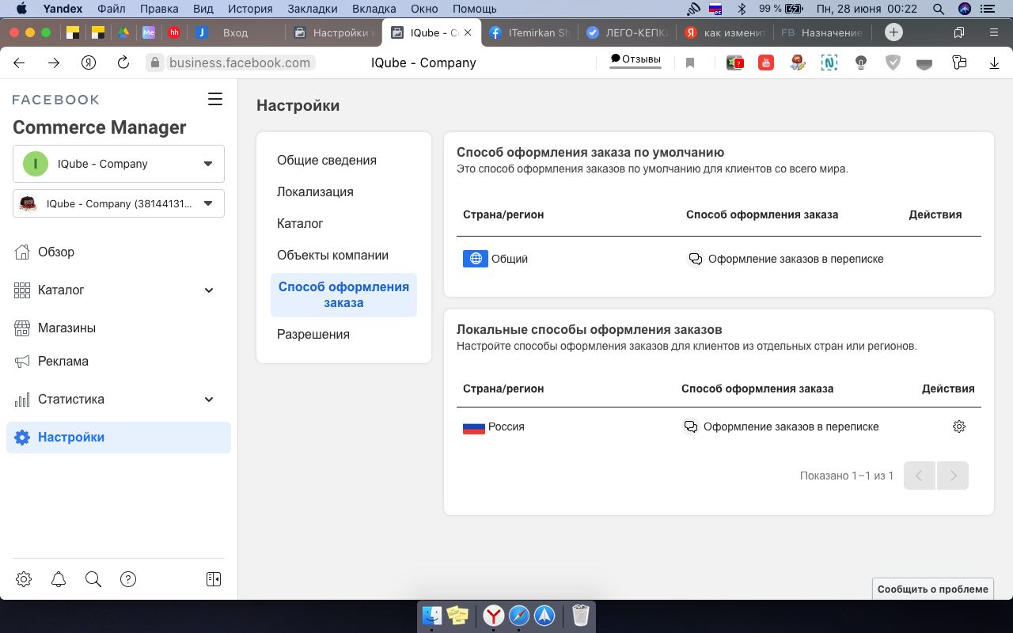
Task: Open Trash in the Dock
Action: point(581,615)
